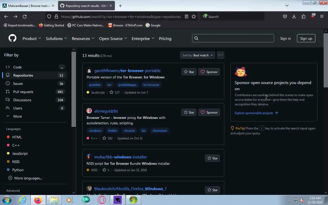Filter results by Discussions

click(35, 100)
